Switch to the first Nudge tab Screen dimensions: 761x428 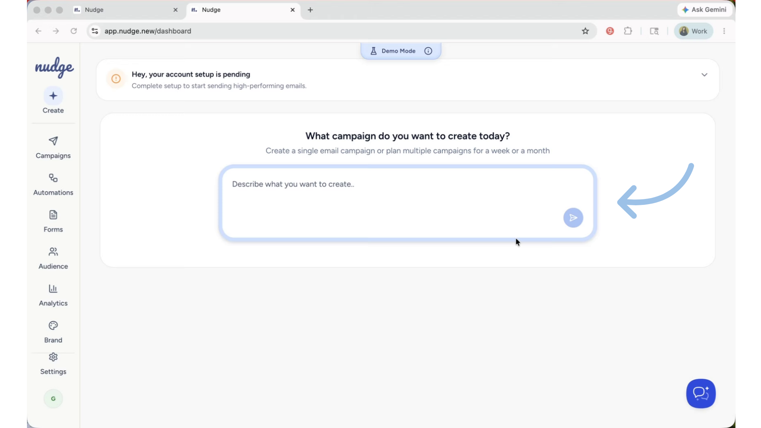126,10
